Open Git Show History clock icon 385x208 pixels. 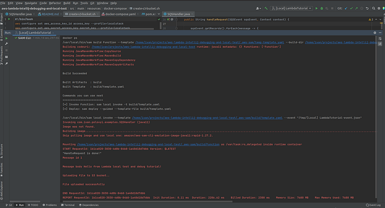tap(362, 8)
